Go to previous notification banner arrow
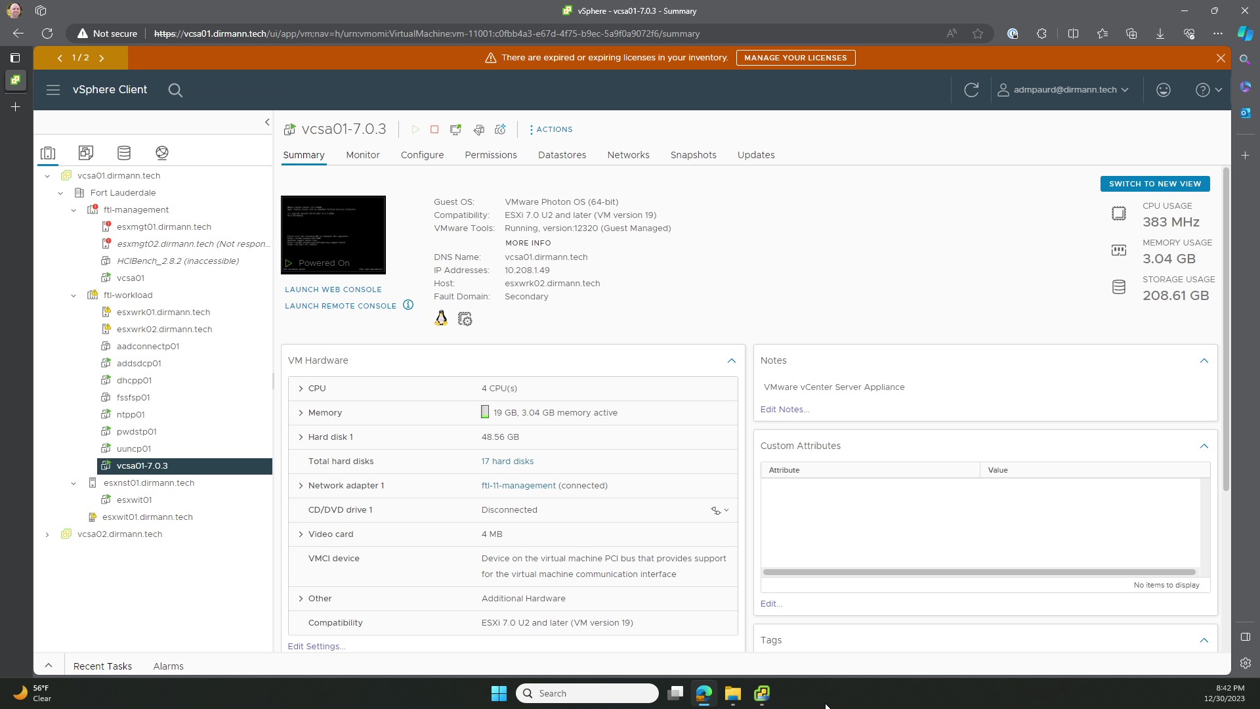1260x709 pixels. pyautogui.click(x=60, y=58)
